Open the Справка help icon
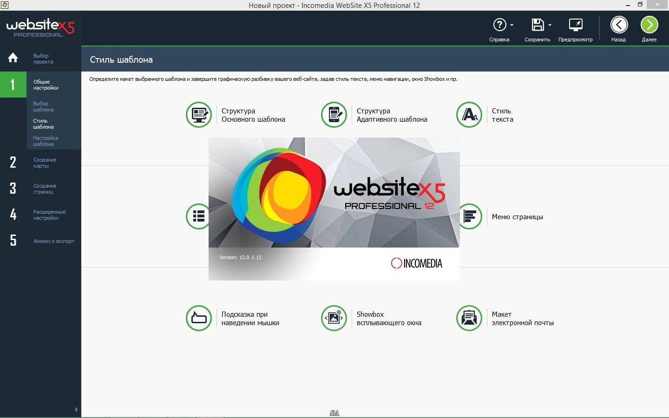 (499, 25)
